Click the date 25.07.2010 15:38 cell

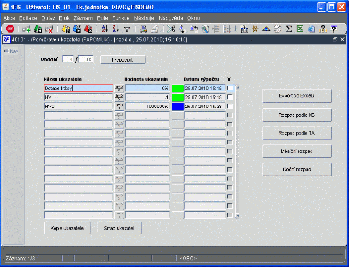pyautogui.click(x=205, y=107)
